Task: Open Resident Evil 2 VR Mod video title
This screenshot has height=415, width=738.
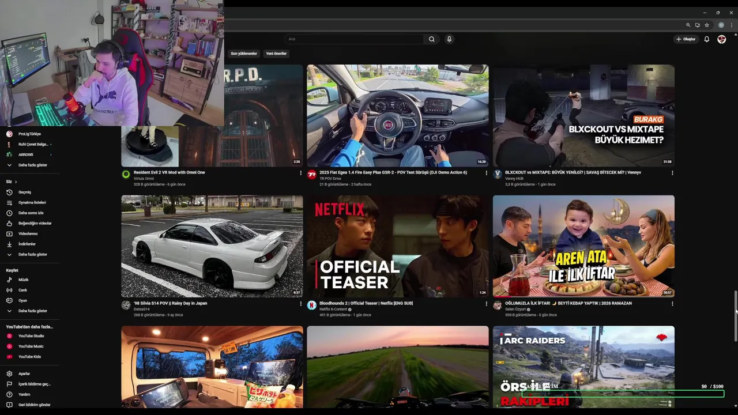Action: pyautogui.click(x=169, y=172)
